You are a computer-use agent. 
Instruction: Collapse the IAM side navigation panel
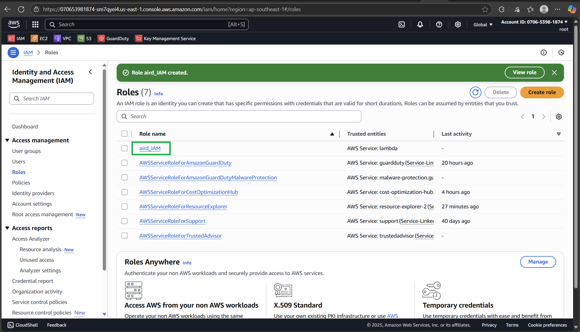tap(90, 72)
